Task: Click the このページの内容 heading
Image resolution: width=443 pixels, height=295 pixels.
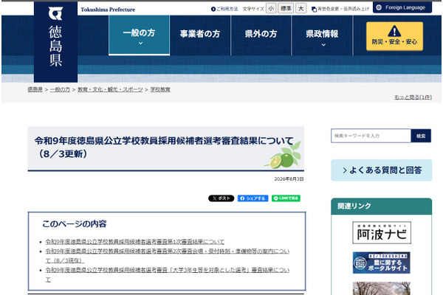Action: [x=75, y=224]
